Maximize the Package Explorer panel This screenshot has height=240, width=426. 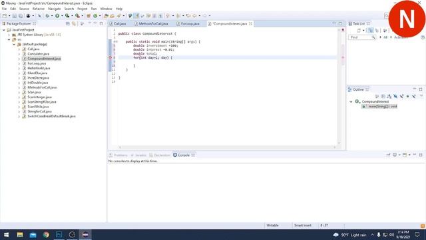[101, 24]
